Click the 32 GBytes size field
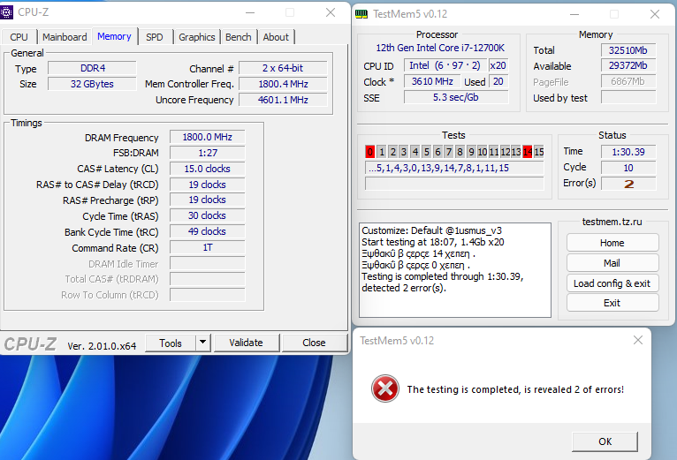Viewport: 677px width, 460px height. (93, 84)
